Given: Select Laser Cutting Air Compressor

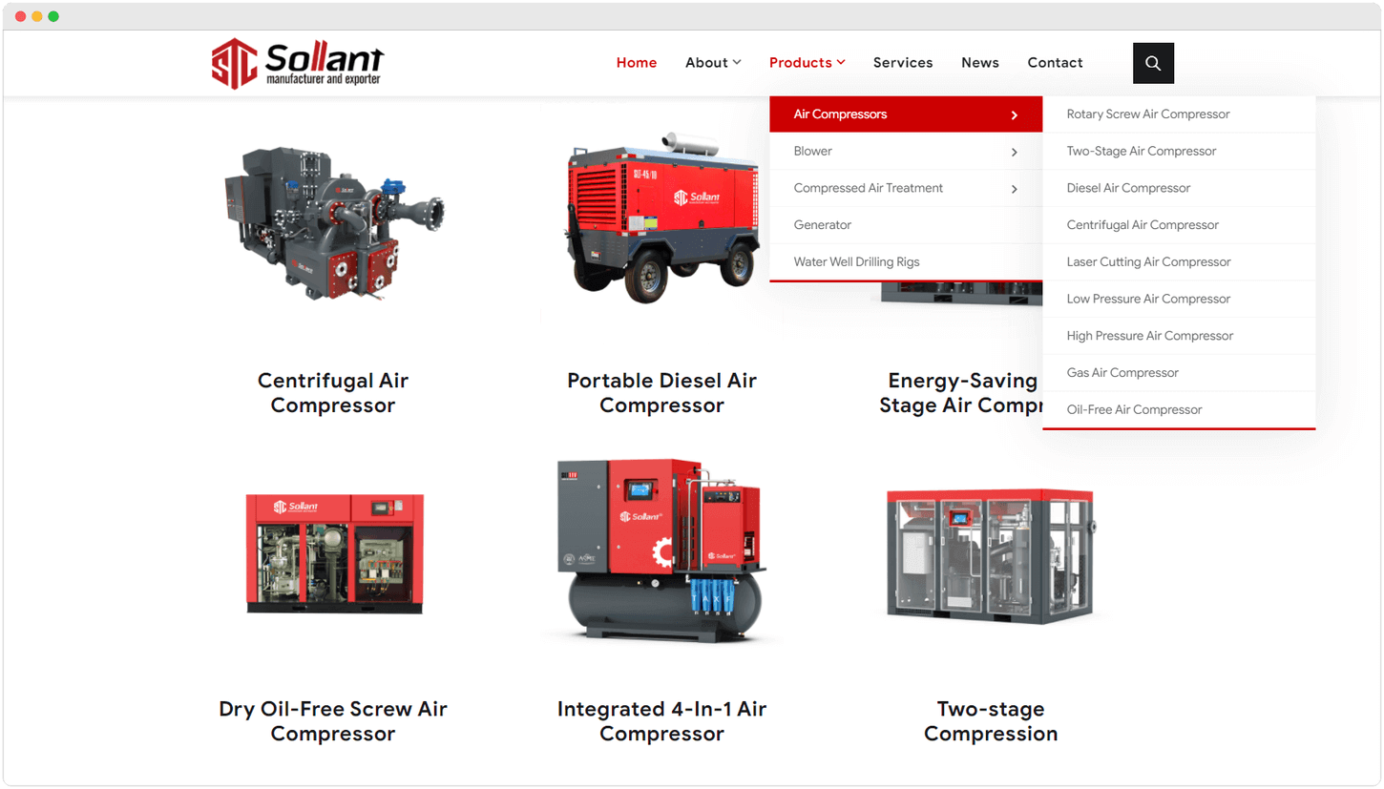Looking at the screenshot, I should pos(1179,262).
